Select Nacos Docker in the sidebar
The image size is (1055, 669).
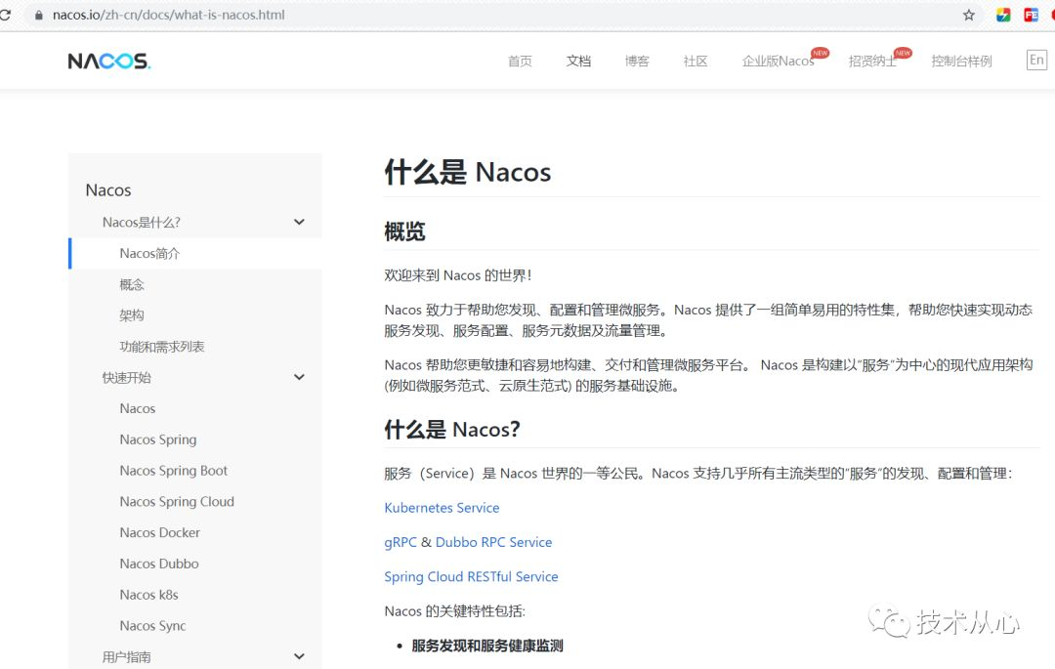pyautogui.click(x=159, y=532)
